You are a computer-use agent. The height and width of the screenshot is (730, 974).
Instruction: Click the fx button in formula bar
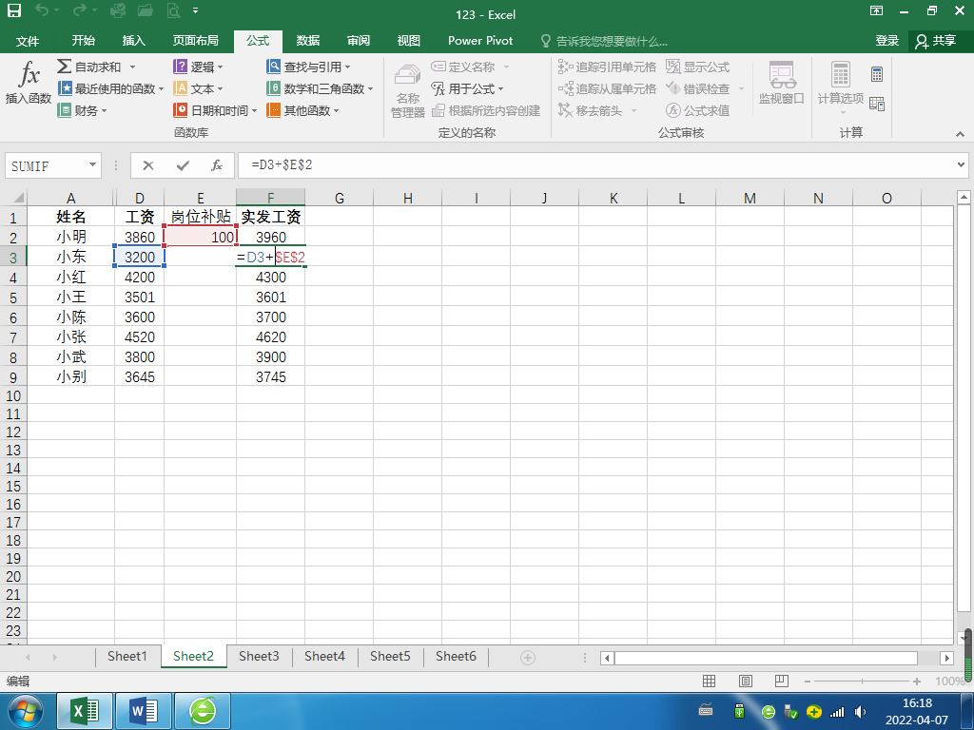pyautogui.click(x=217, y=165)
